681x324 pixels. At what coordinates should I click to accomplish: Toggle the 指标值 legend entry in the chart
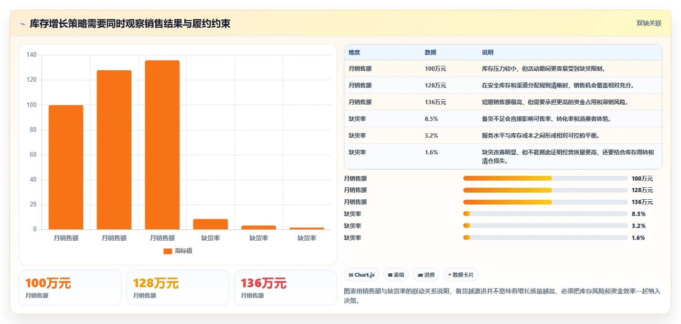(178, 251)
